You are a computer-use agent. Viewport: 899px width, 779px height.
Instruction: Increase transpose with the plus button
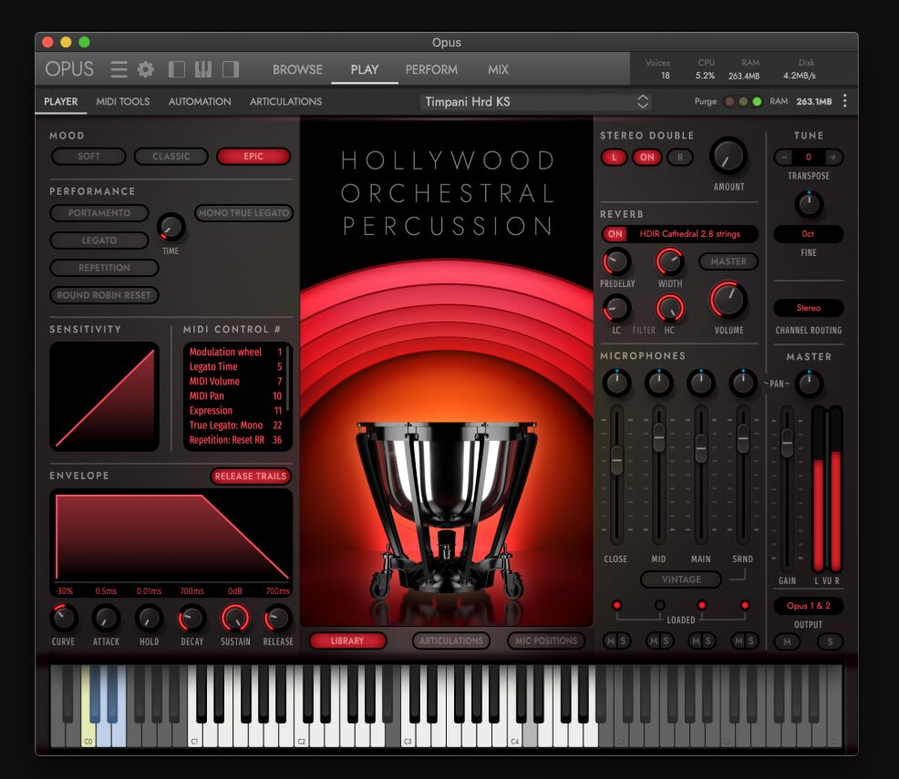[x=832, y=157]
